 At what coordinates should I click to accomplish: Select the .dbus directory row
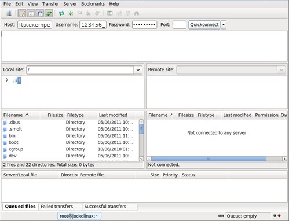pyautogui.click(x=71, y=123)
